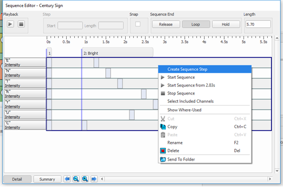
Task: Set Sequence End to Release
Action: (166, 24)
